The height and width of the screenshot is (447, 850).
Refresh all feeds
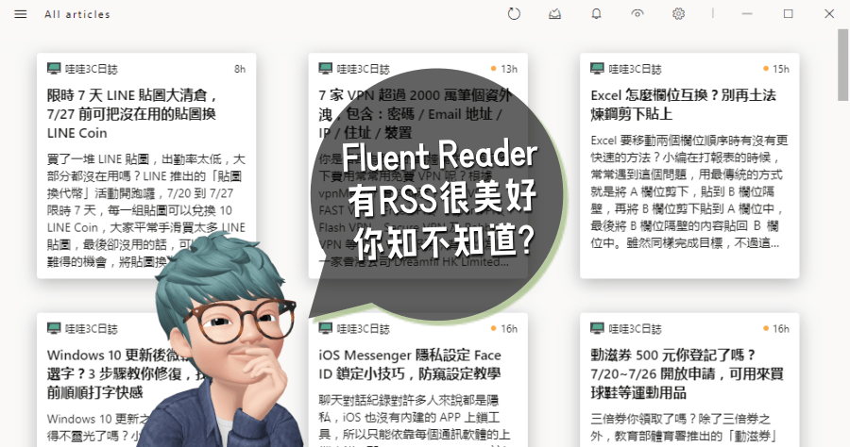pos(514,14)
